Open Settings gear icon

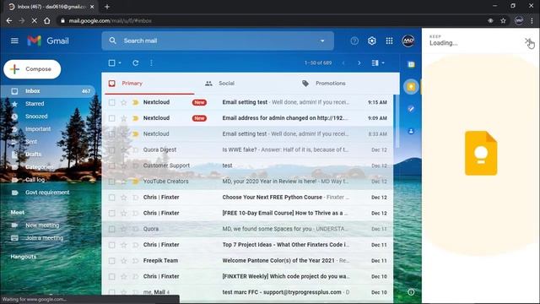(x=371, y=41)
